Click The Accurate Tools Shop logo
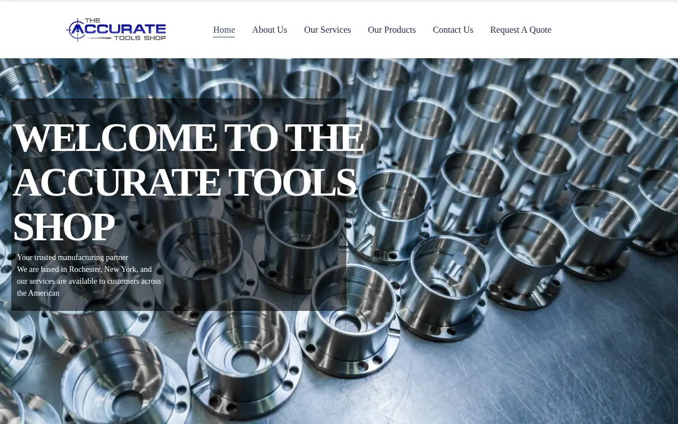678x424 pixels. click(x=116, y=29)
